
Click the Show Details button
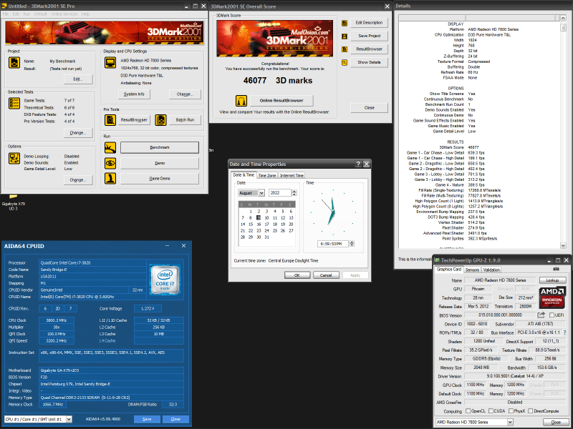point(369,62)
